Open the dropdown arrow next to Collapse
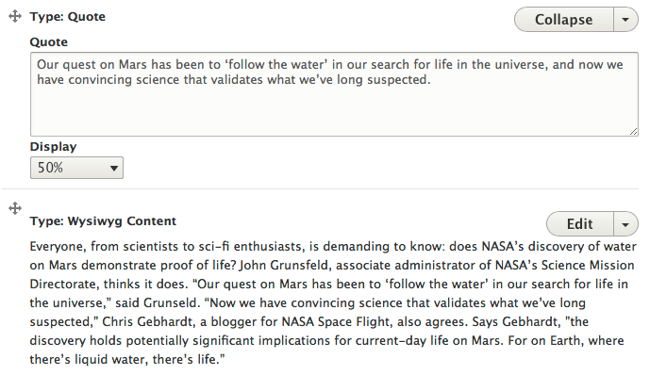The width and height of the screenshot is (650, 375). (625, 20)
